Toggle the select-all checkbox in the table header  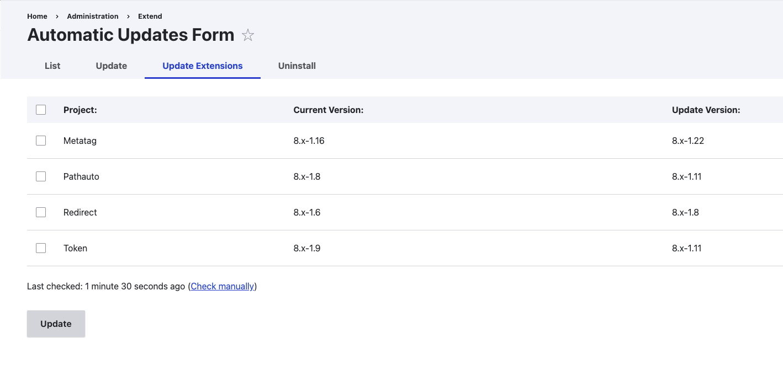[x=41, y=109]
